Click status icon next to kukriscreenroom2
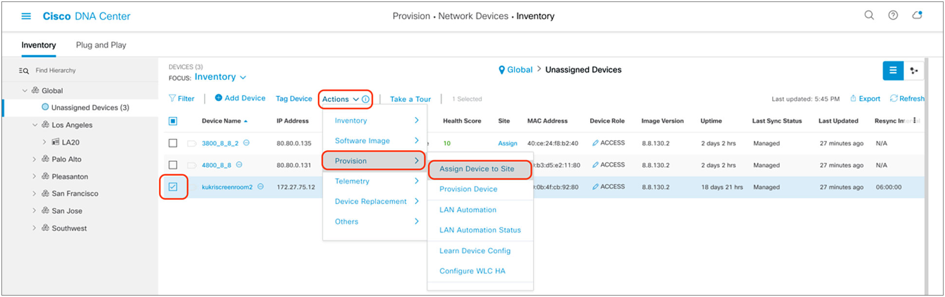This screenshot has width=945, height=297. (260, 186)
